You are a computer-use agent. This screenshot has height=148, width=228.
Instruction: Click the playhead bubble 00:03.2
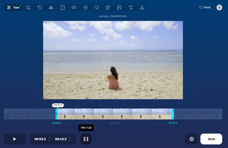tap(58, 105)
